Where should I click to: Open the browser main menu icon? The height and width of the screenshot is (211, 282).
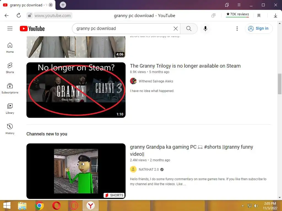click(239, 5)
